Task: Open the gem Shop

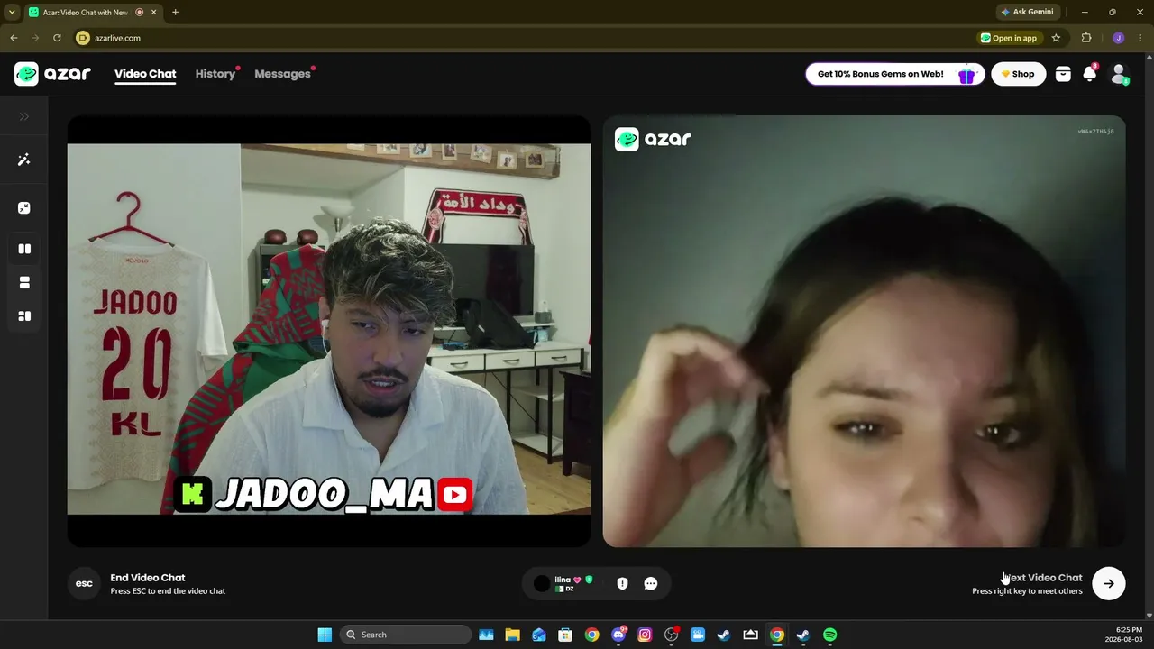Action: pyautogui.click(x=1019, y=74)
